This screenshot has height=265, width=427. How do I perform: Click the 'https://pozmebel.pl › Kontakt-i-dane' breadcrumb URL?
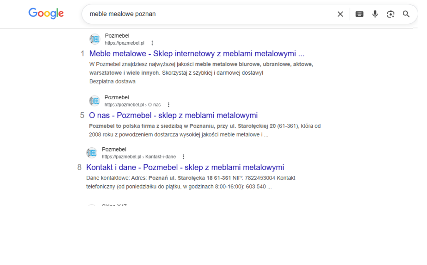pyautogui.click(x=138, y=157)
